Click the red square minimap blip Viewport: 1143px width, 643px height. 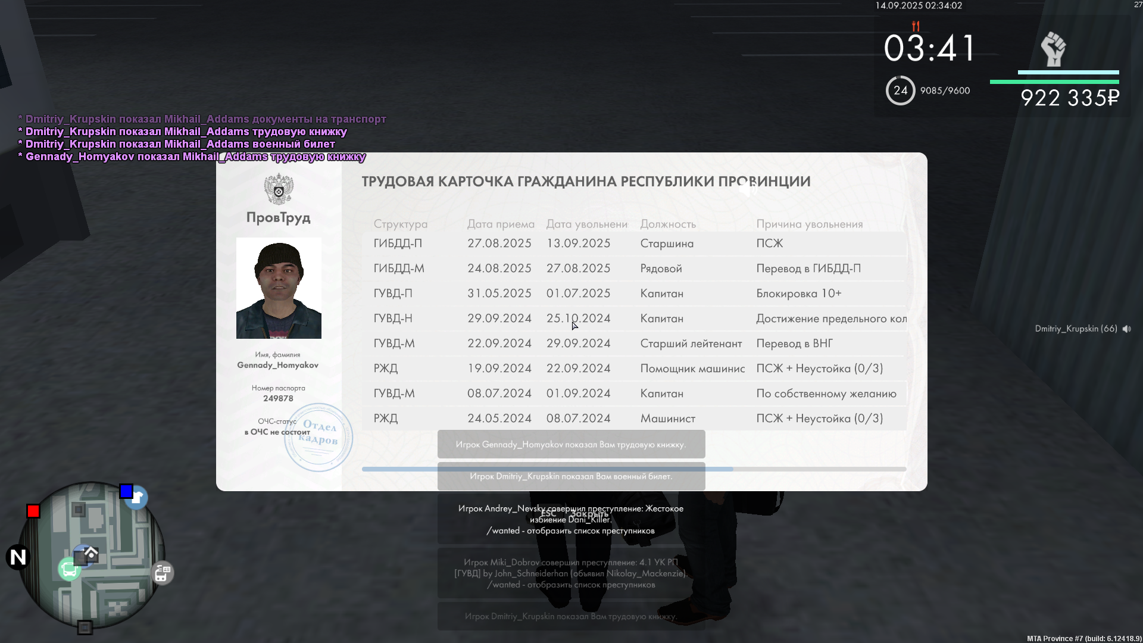33,511
